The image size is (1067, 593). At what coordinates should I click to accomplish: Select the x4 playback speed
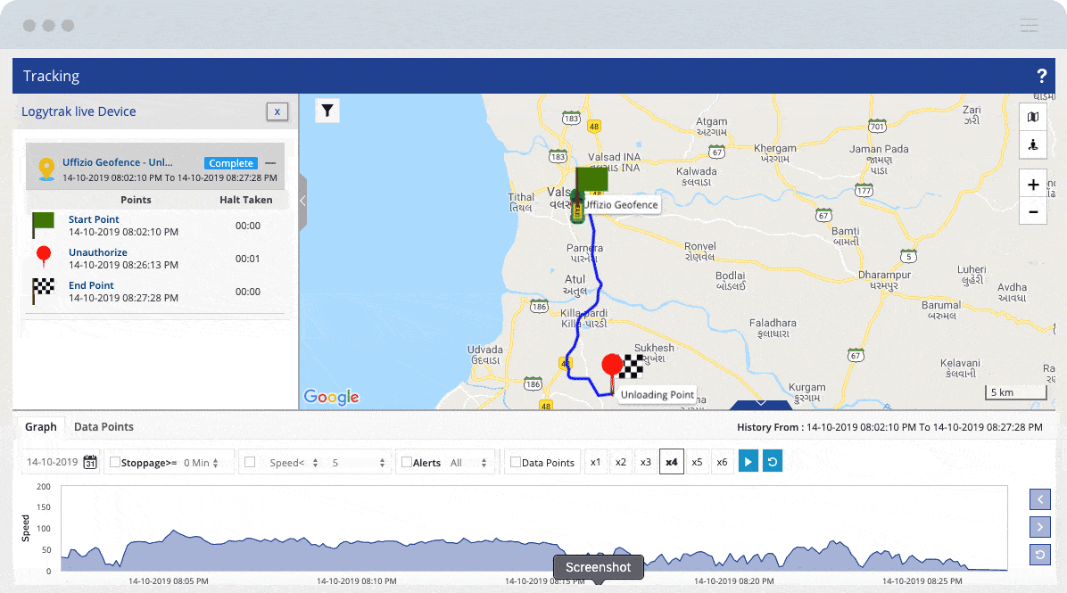[x=672, y=463]
